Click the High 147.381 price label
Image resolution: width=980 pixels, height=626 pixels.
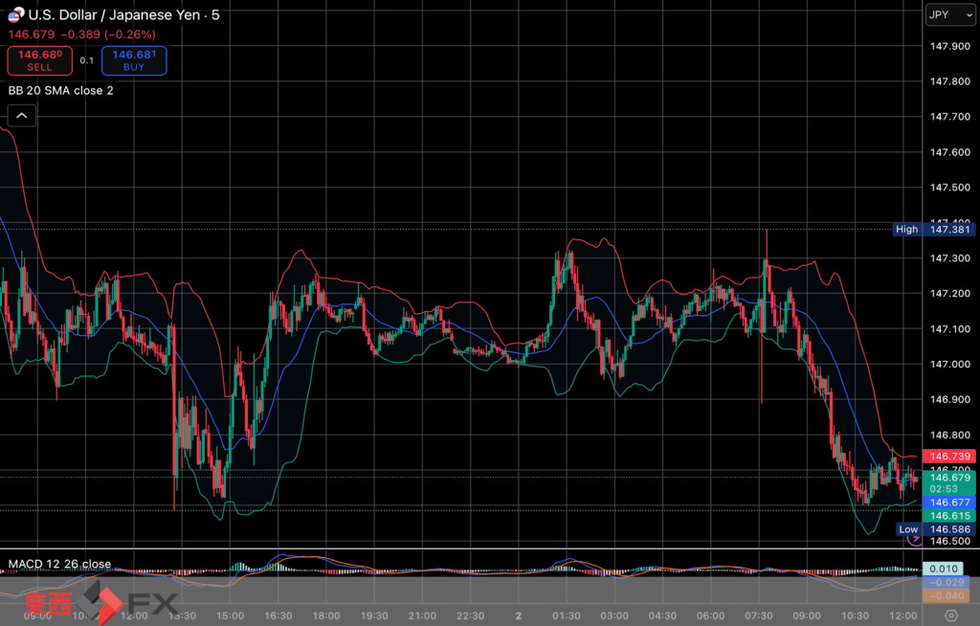coord(933,229)
